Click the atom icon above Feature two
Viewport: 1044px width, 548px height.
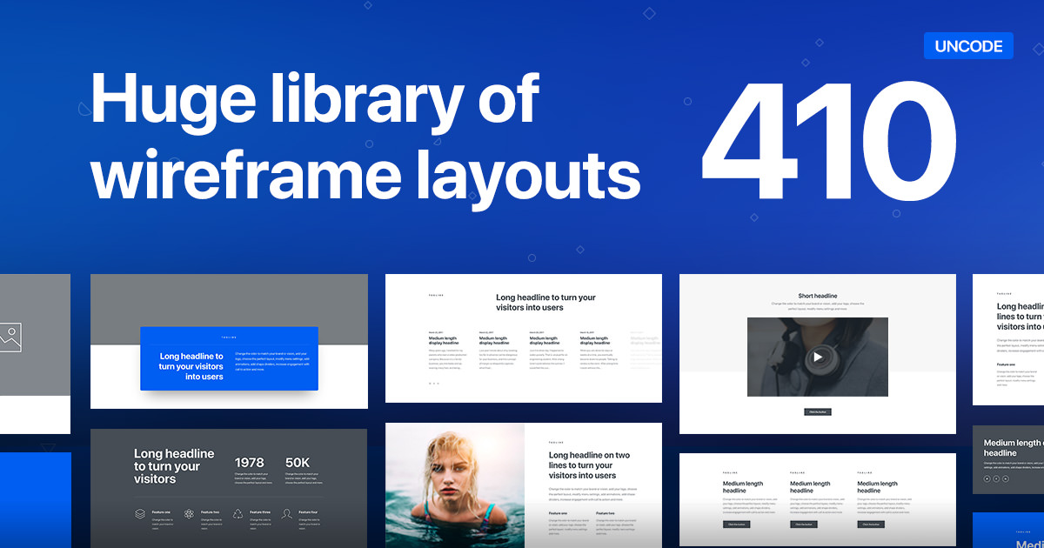tap(190, 513)
